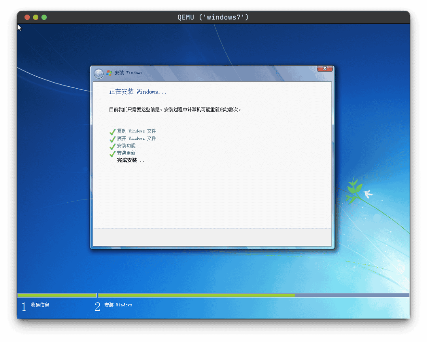
Task: Click checkmark next to 安装功能
Action: pos(112,146)
